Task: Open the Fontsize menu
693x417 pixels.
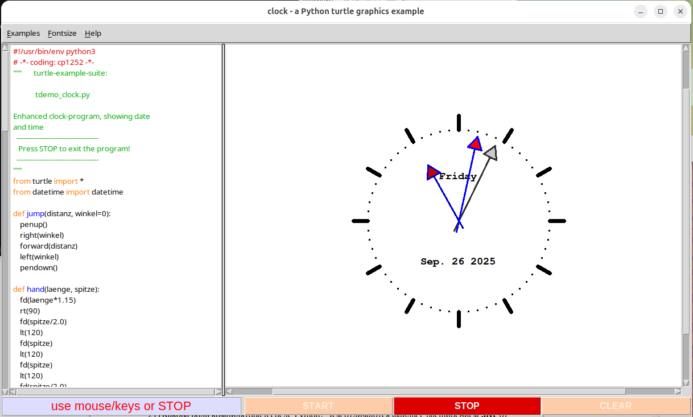Action: 61,33
